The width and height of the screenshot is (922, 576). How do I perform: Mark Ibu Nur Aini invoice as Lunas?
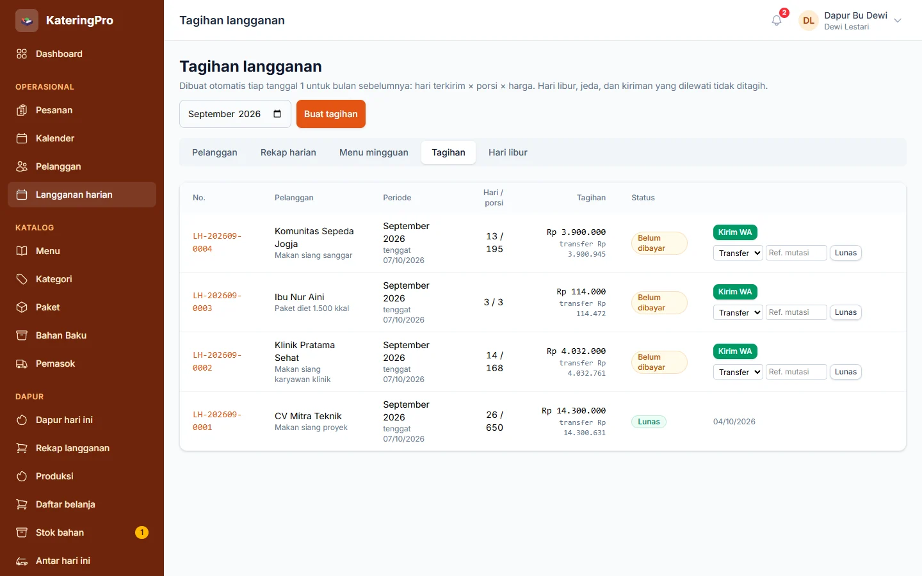point(846,312)
